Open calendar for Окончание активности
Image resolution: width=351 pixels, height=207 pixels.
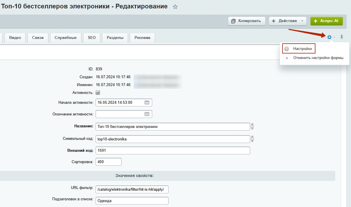click(x=147, y=114)
